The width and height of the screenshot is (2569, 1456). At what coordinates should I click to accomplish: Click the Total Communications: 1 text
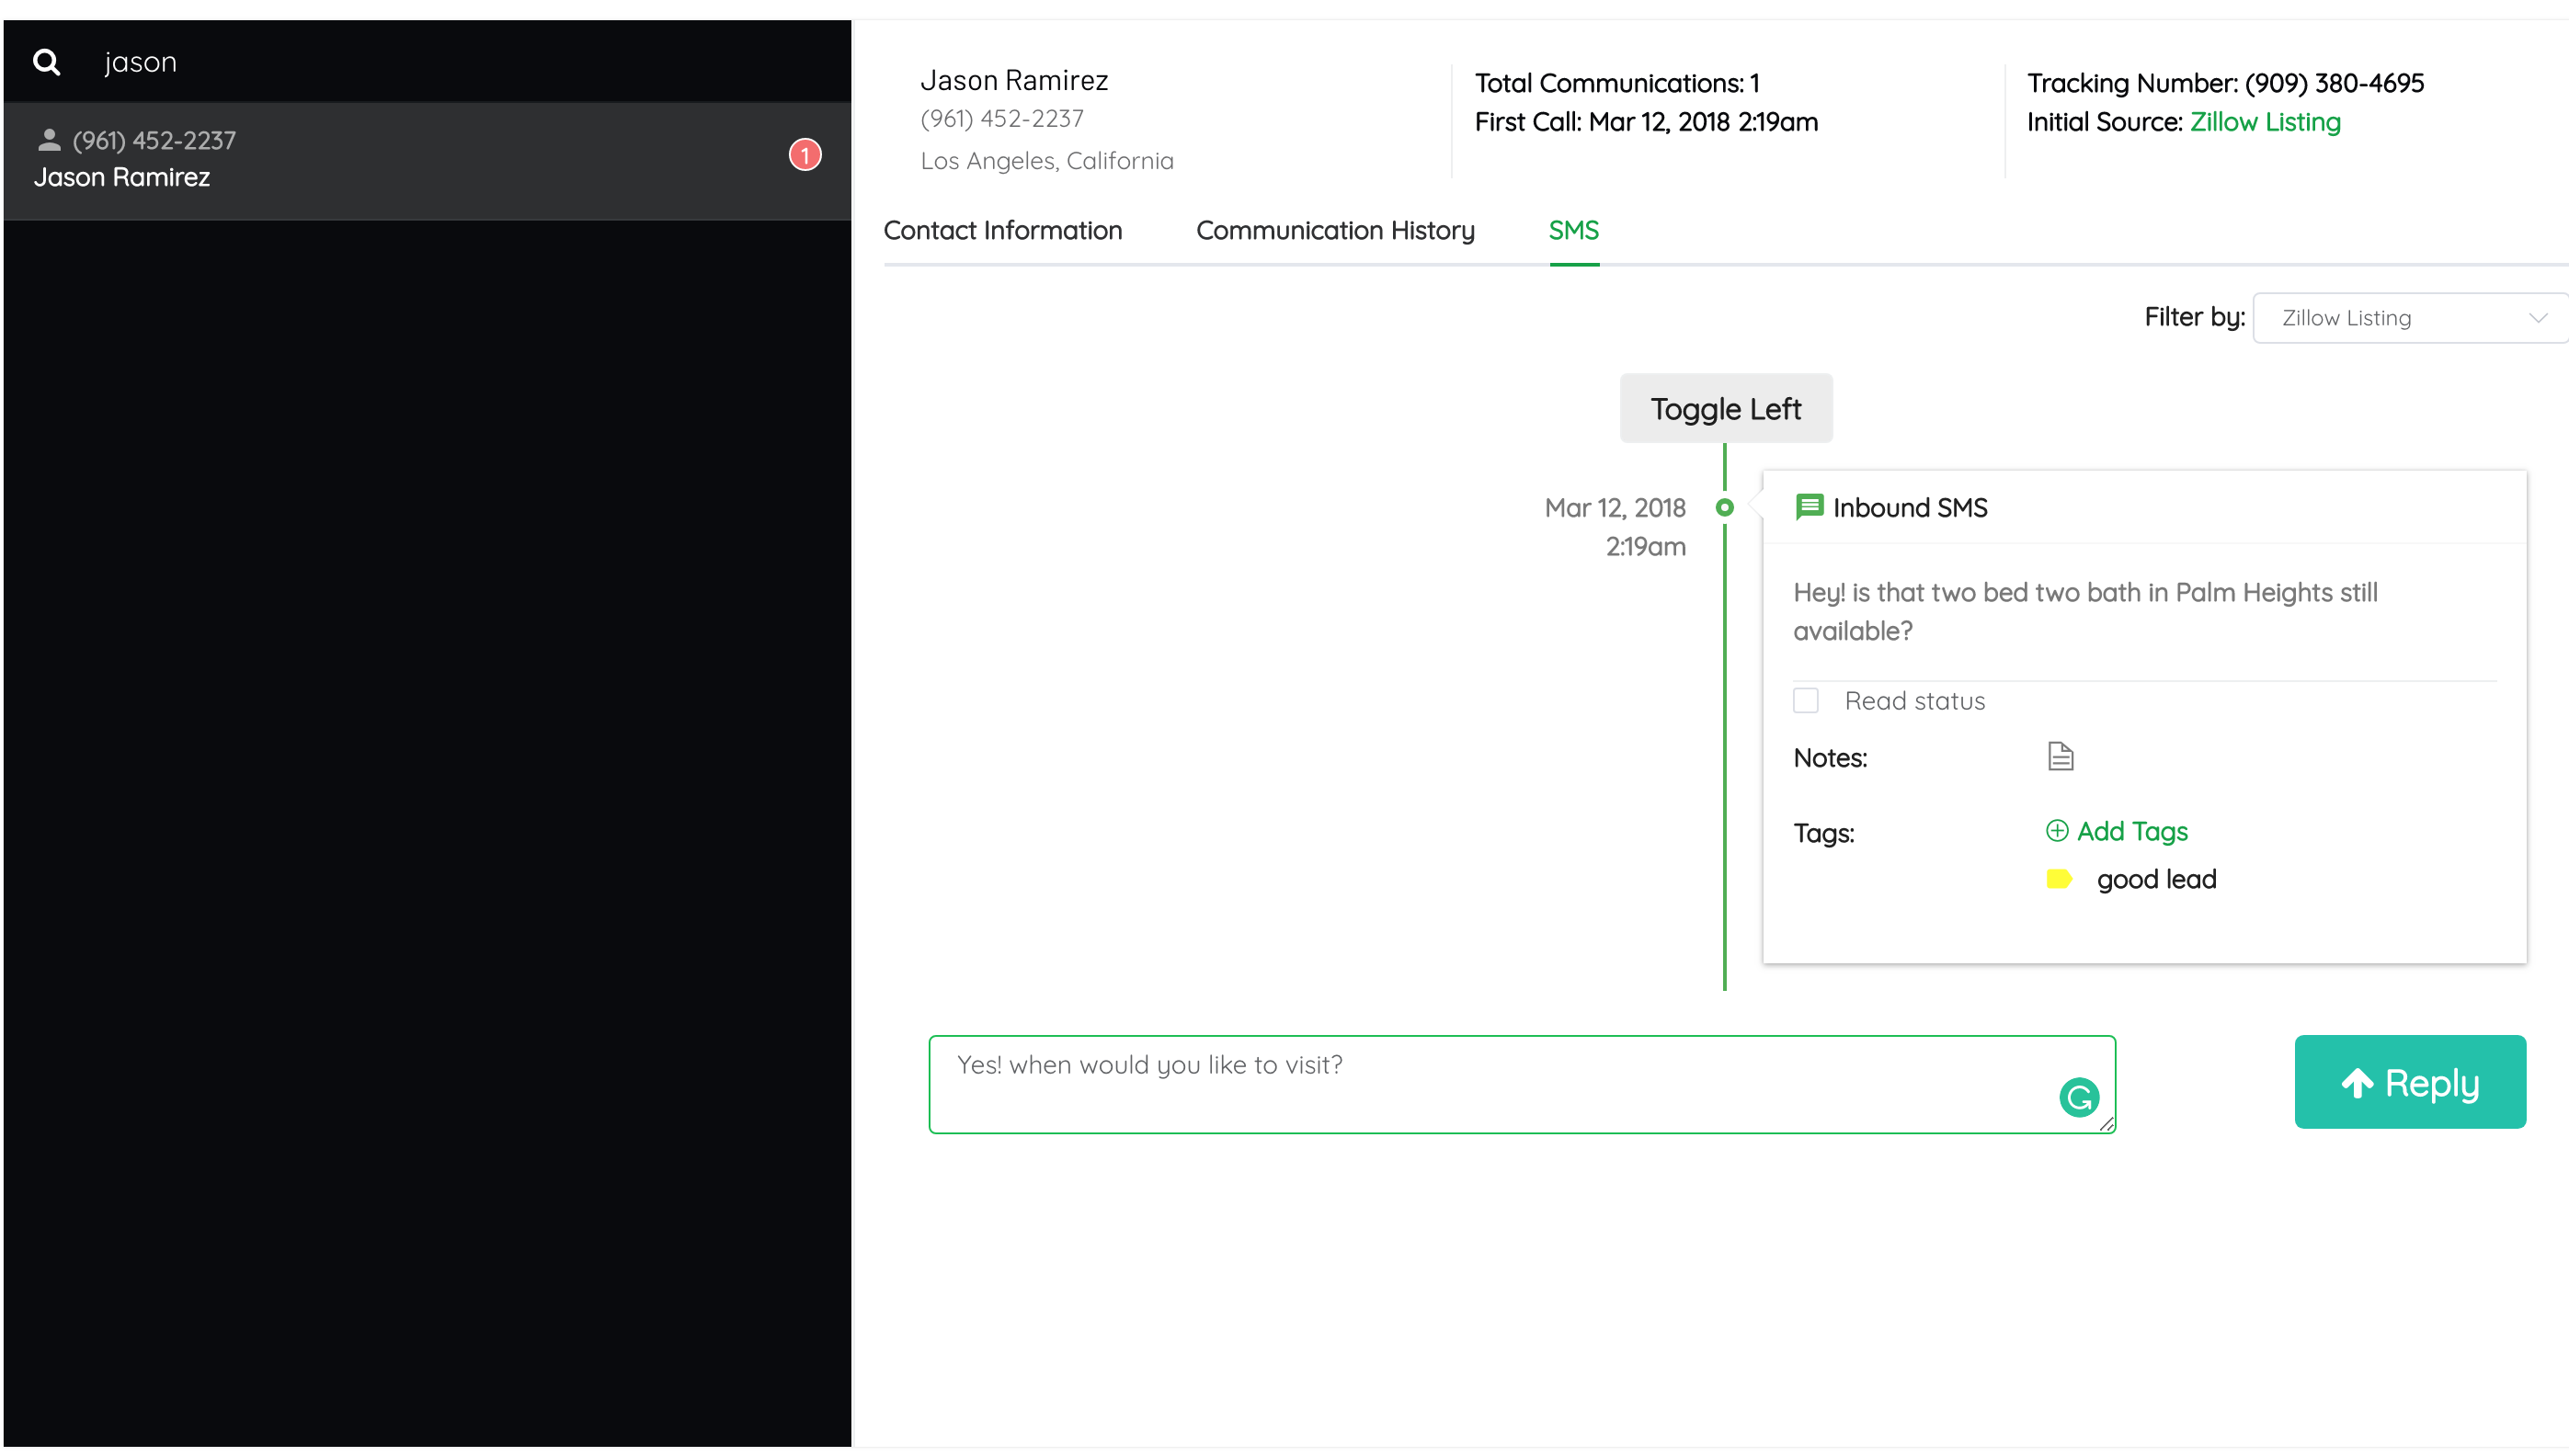tap(1617, 83)
